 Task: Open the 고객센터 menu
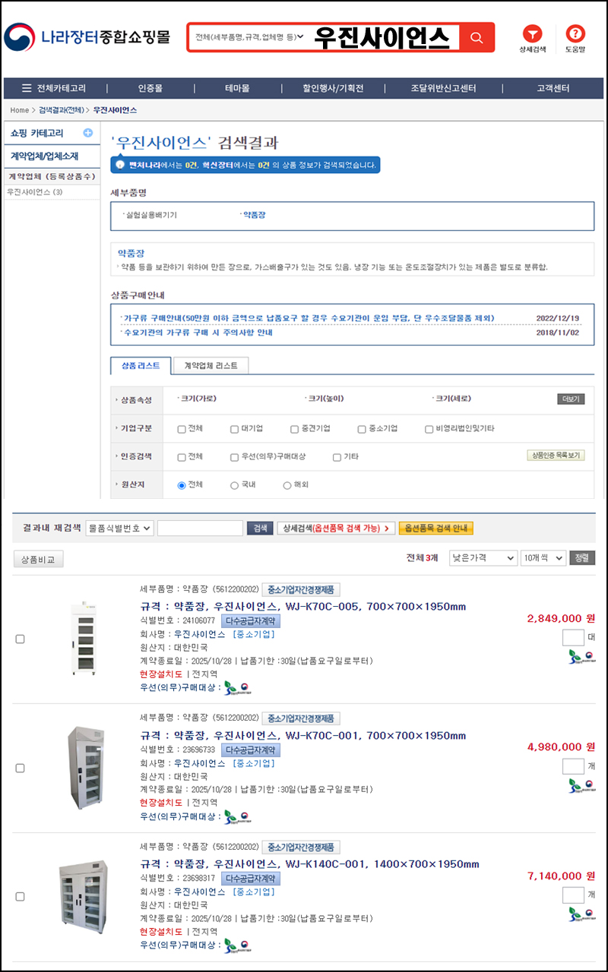point(553,88)
